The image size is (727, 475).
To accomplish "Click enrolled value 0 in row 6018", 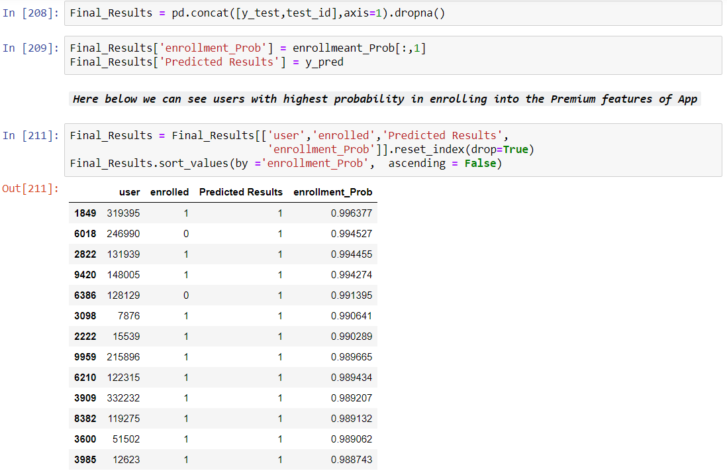I will 186,234.
